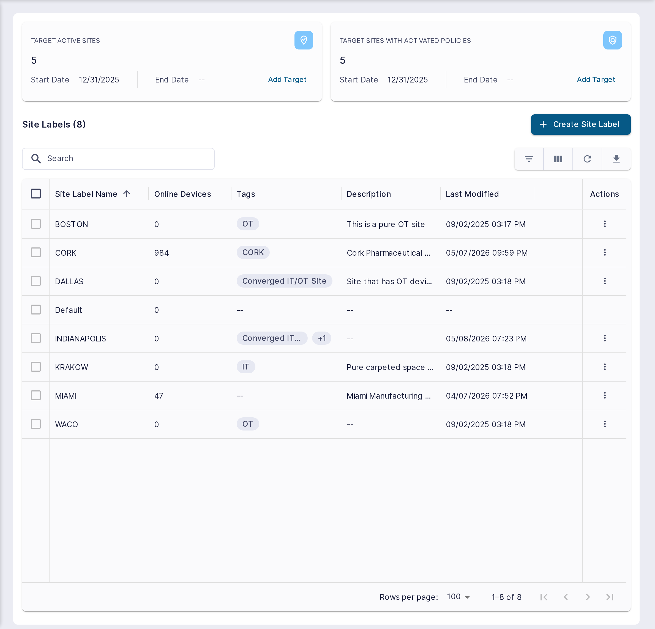Screen dimensions: 655x629
Task: Check the INDIANAPOLIS row checkbox
Action: tap(36, 338)
